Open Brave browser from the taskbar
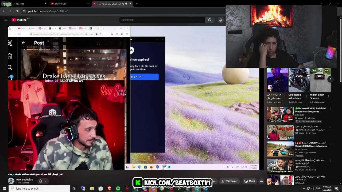The width and height of the screenshot is (342, 192). tap(109, 189)
